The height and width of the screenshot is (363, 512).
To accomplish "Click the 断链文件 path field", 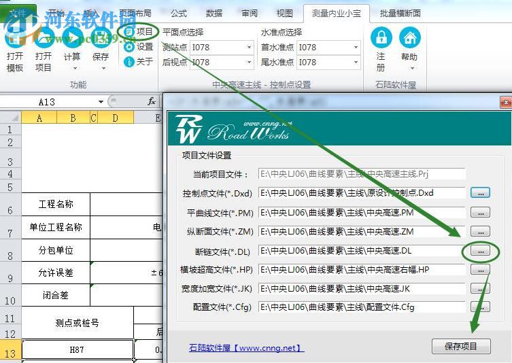I will 362,251.
